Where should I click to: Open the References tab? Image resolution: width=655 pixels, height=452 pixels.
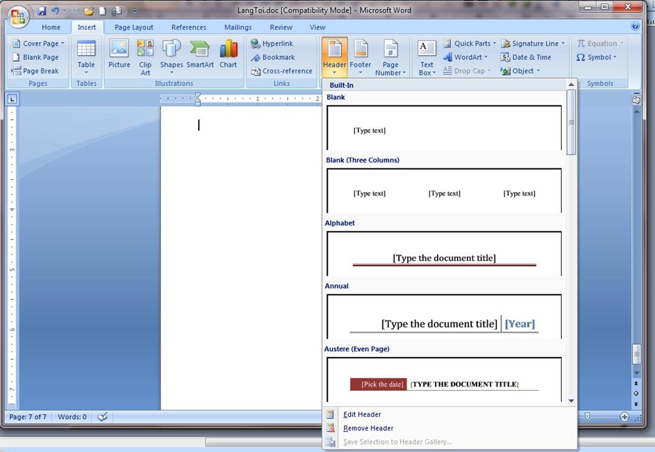[x=188, y=27]
